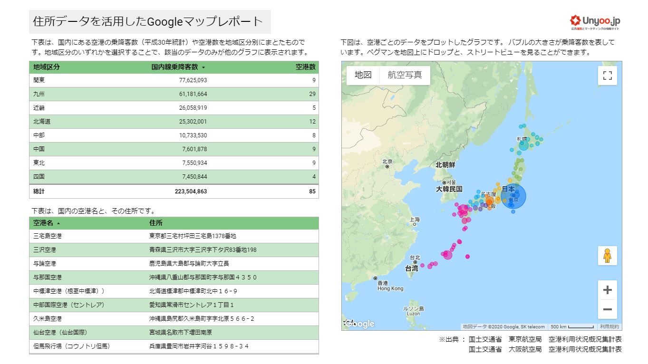
Task: Zoom in with the map plus button
Action: click(607, 290)
